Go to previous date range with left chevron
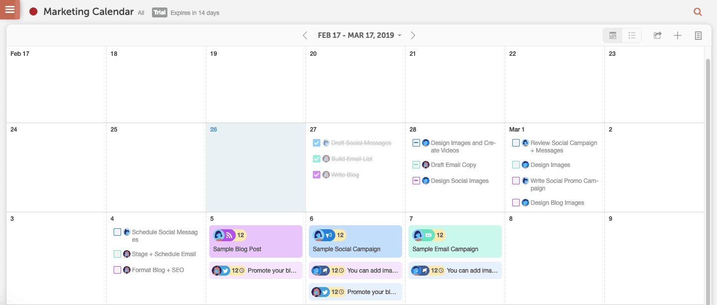This screenshot has height=305, width=717. (305, 35)
